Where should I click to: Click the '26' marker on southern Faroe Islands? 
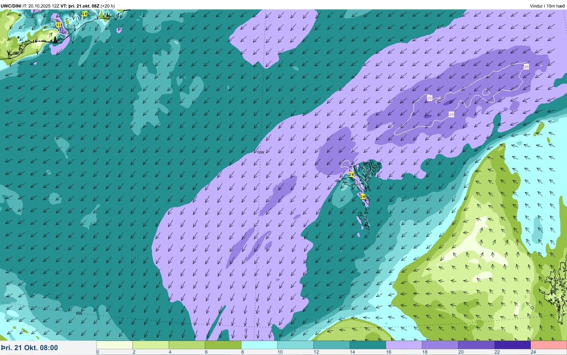point(363,196)
